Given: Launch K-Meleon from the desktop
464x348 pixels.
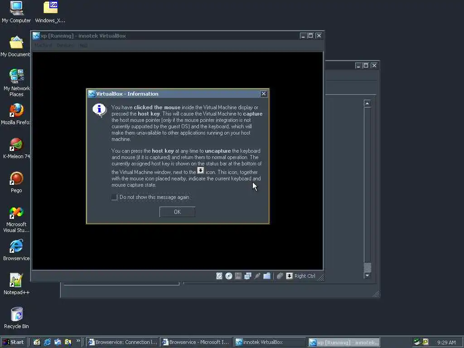Looking at the screenshot, I should point(16,148).
